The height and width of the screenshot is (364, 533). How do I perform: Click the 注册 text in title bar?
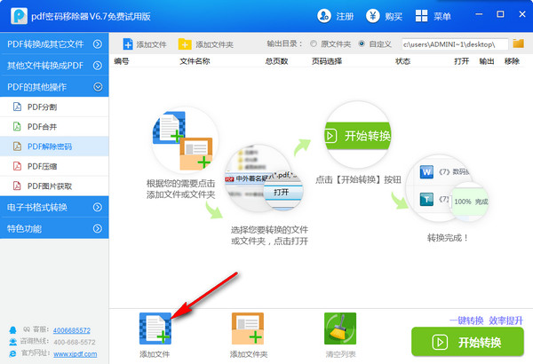(345, 16)
